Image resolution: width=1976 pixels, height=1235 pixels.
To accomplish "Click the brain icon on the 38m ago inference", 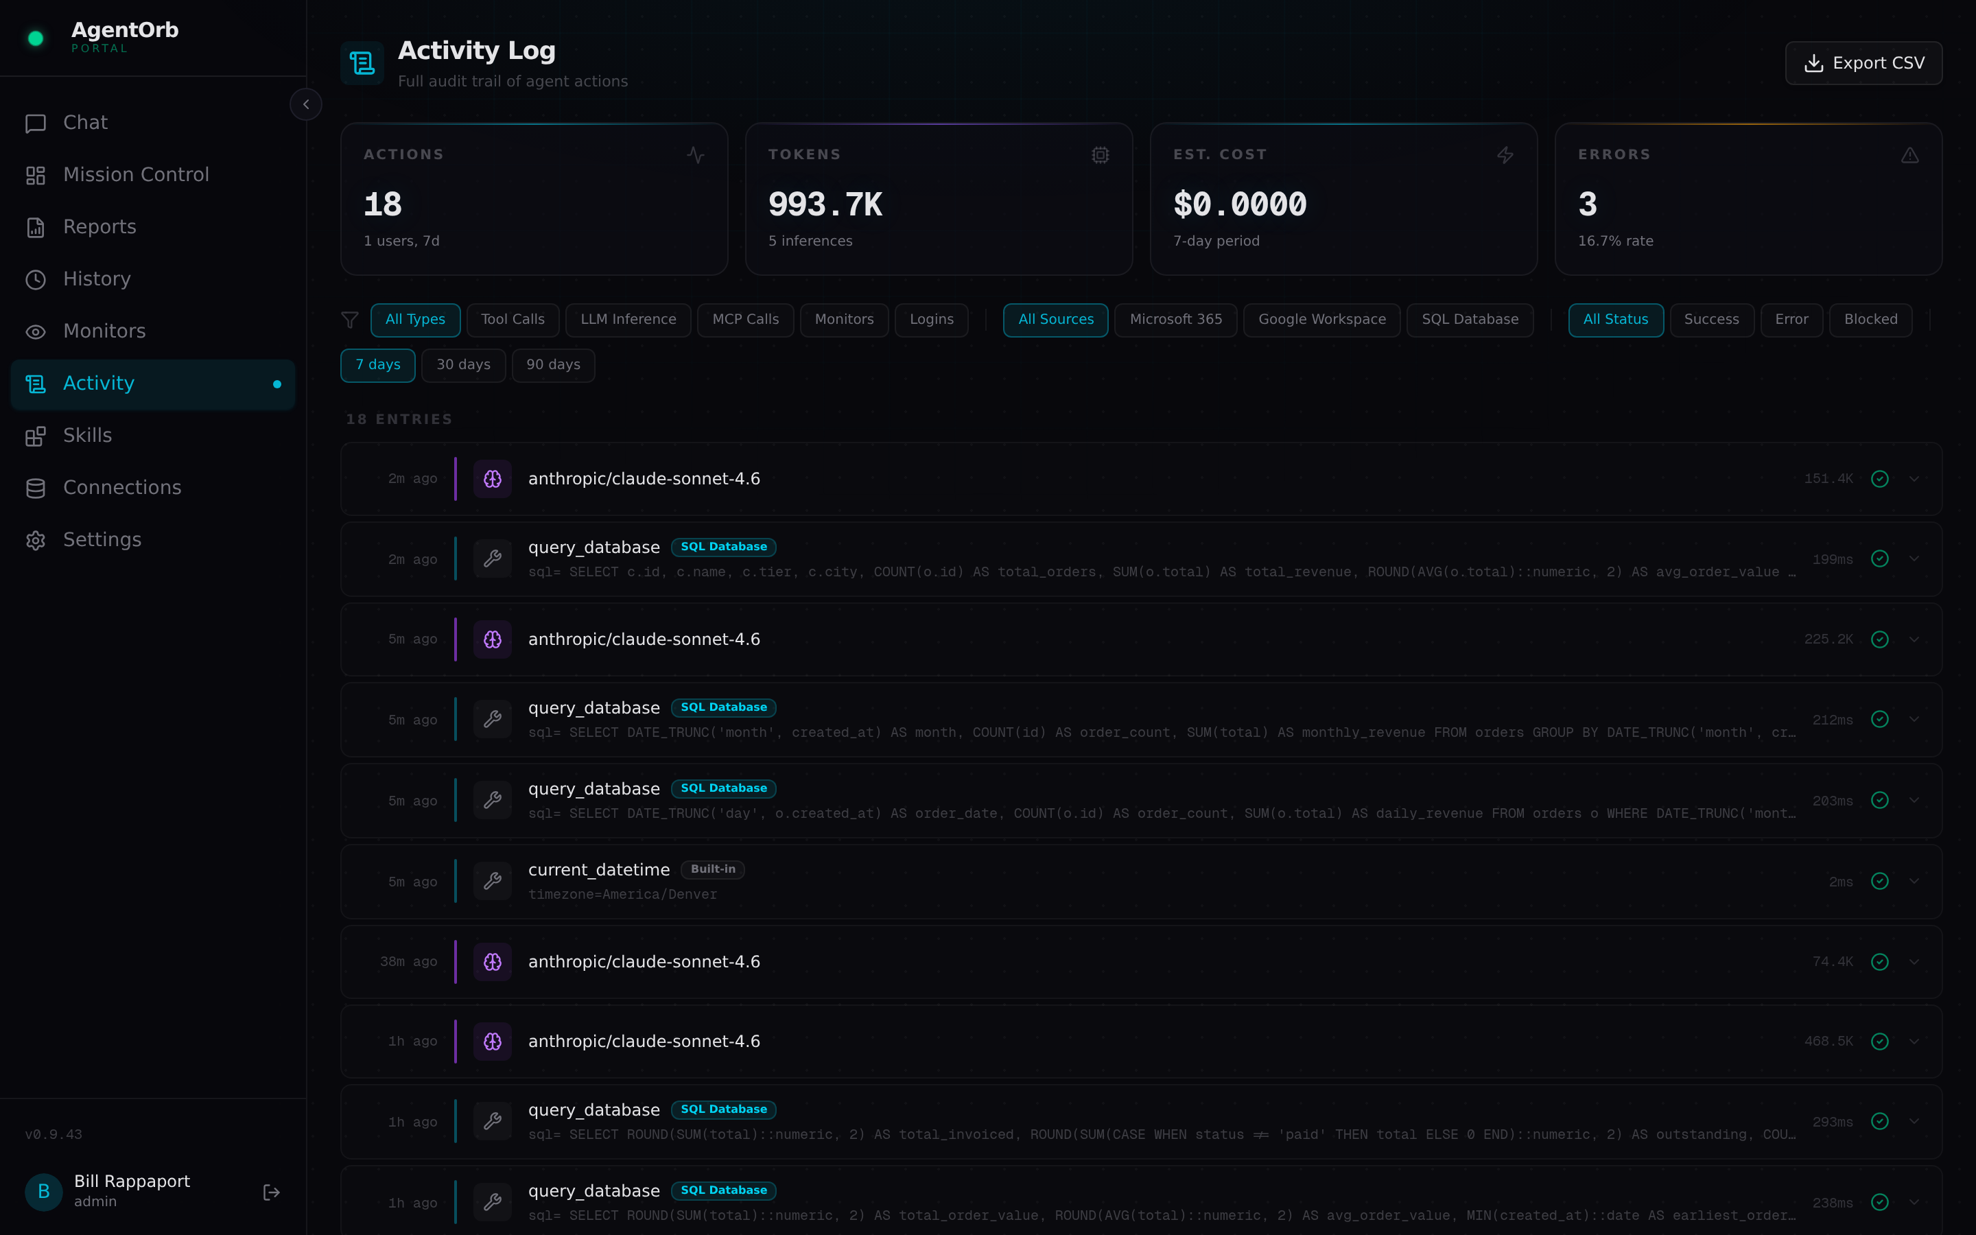I will (x=493, y=962).
